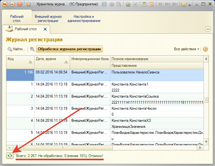
Task: Click the Найти... search button
Action: [x=17, y=49]
